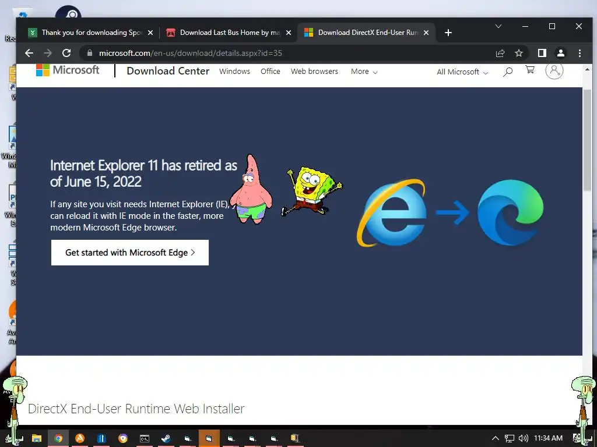The width and height of the screenshot is (597, 447).
Task: Click the Microsoft Edge logo image
Action: pyautogui.click(x=511, y=212)
